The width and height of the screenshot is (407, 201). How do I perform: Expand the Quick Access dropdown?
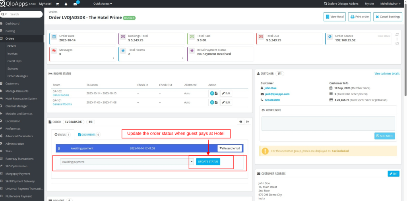(103, 4)
